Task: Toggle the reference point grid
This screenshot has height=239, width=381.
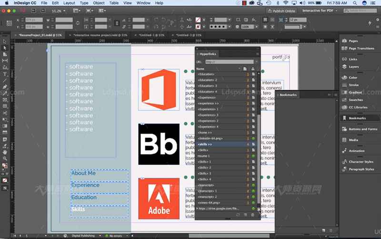Action: coord(9,23)
